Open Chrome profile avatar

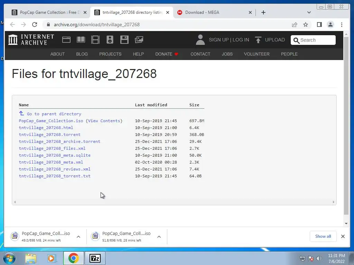tap(330, 24)
